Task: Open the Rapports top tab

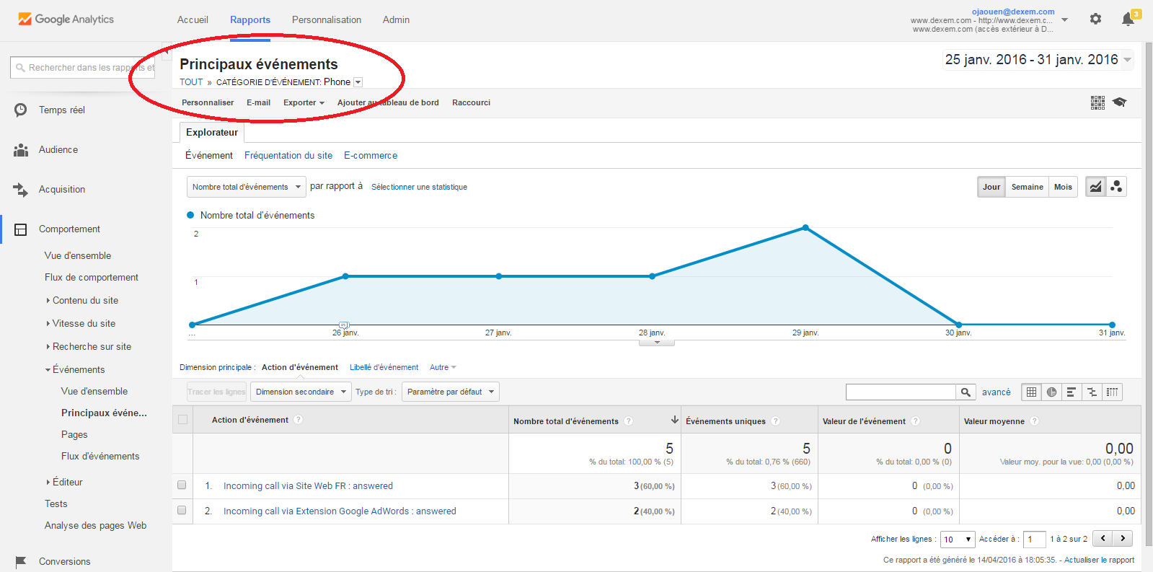Action: [250, 19]
